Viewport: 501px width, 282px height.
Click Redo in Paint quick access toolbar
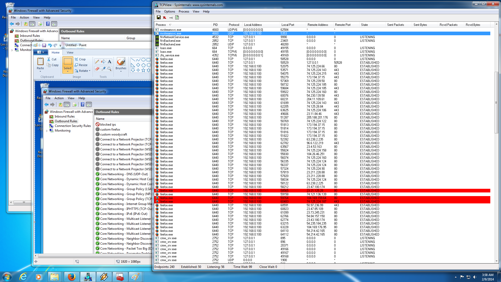tap(55, 45)
